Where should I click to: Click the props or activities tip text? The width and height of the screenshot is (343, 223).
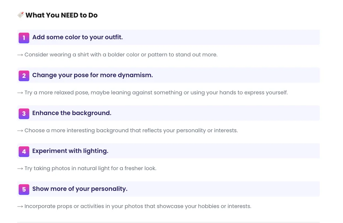[138, 206]
